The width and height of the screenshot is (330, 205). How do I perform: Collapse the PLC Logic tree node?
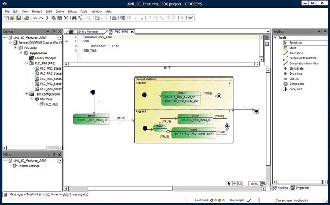[15, 48]
